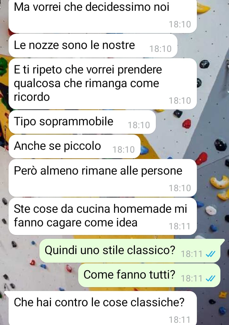This screenshot has height=325, width=229.
Task: Tap the 18:11 timestamp on 'Come fanno tutti?'
Action: click(x=191, y=278)
